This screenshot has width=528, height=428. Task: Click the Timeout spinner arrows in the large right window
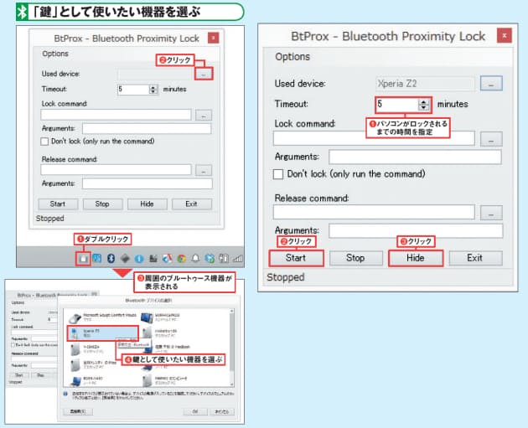pyautogui.click(x=424, y=105)
